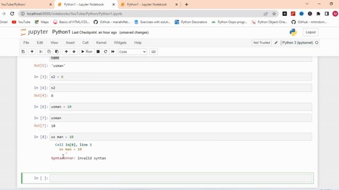
Task: Open the File menu
Action: 26,43
